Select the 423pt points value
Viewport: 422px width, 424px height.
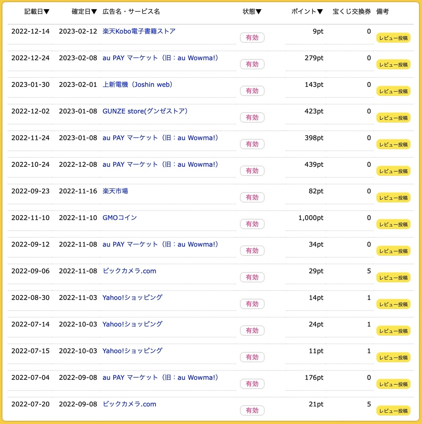314,111
